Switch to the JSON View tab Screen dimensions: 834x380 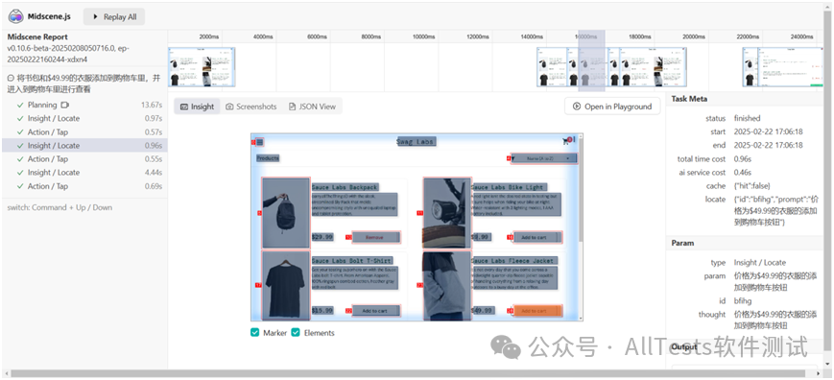pos(312,107)
